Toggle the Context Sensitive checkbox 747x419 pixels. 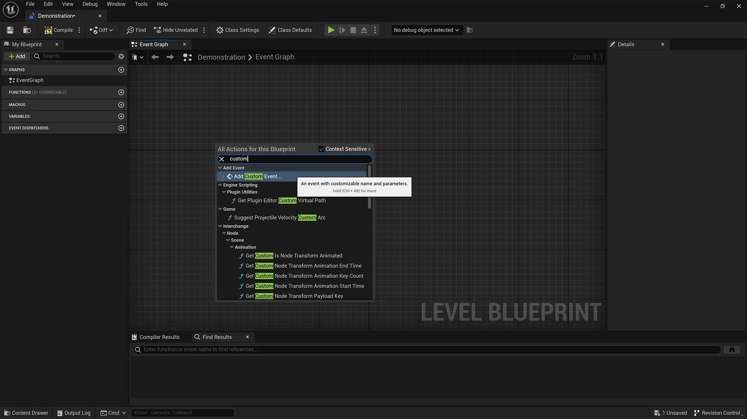321,149
